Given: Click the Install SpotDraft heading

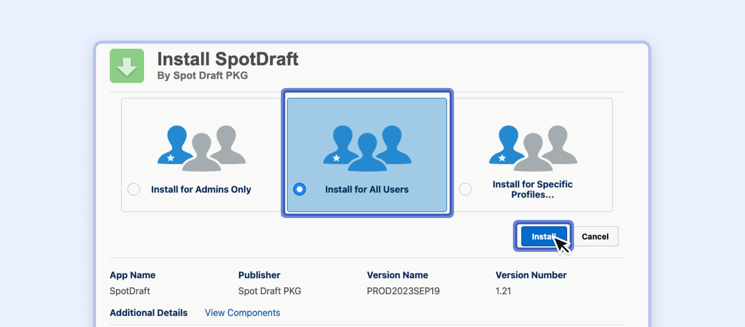Looking at the screenshot, I should (228, 59).
